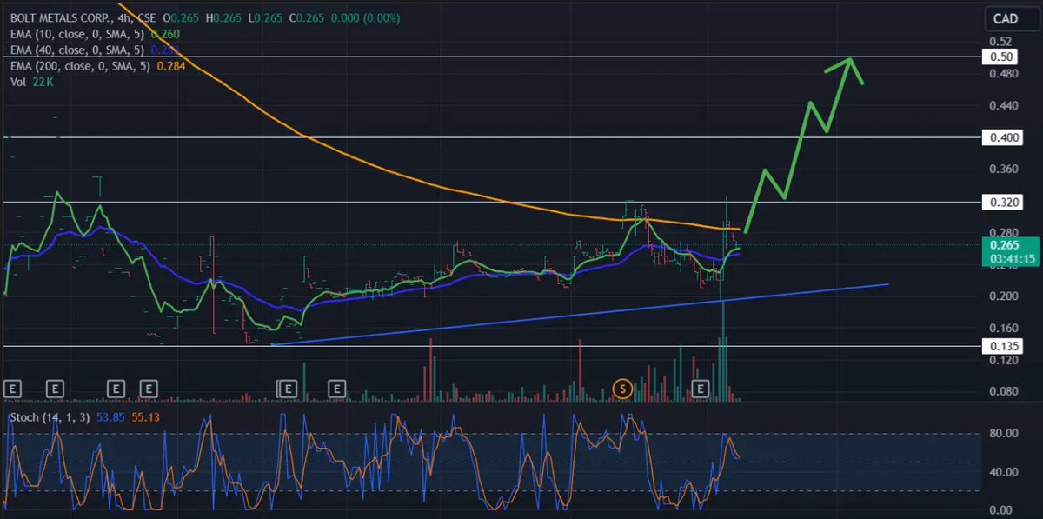Click the open value O0.265
Image resolution: width=1043 pixels, height=519 pixels.
click(x=180, y=17)
